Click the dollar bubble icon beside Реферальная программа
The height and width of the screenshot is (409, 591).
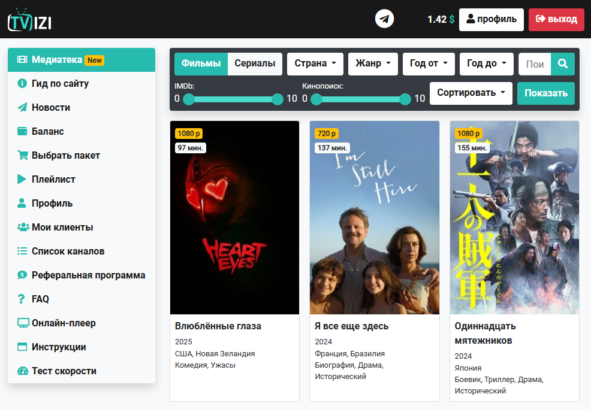click(x=22, y=275)
